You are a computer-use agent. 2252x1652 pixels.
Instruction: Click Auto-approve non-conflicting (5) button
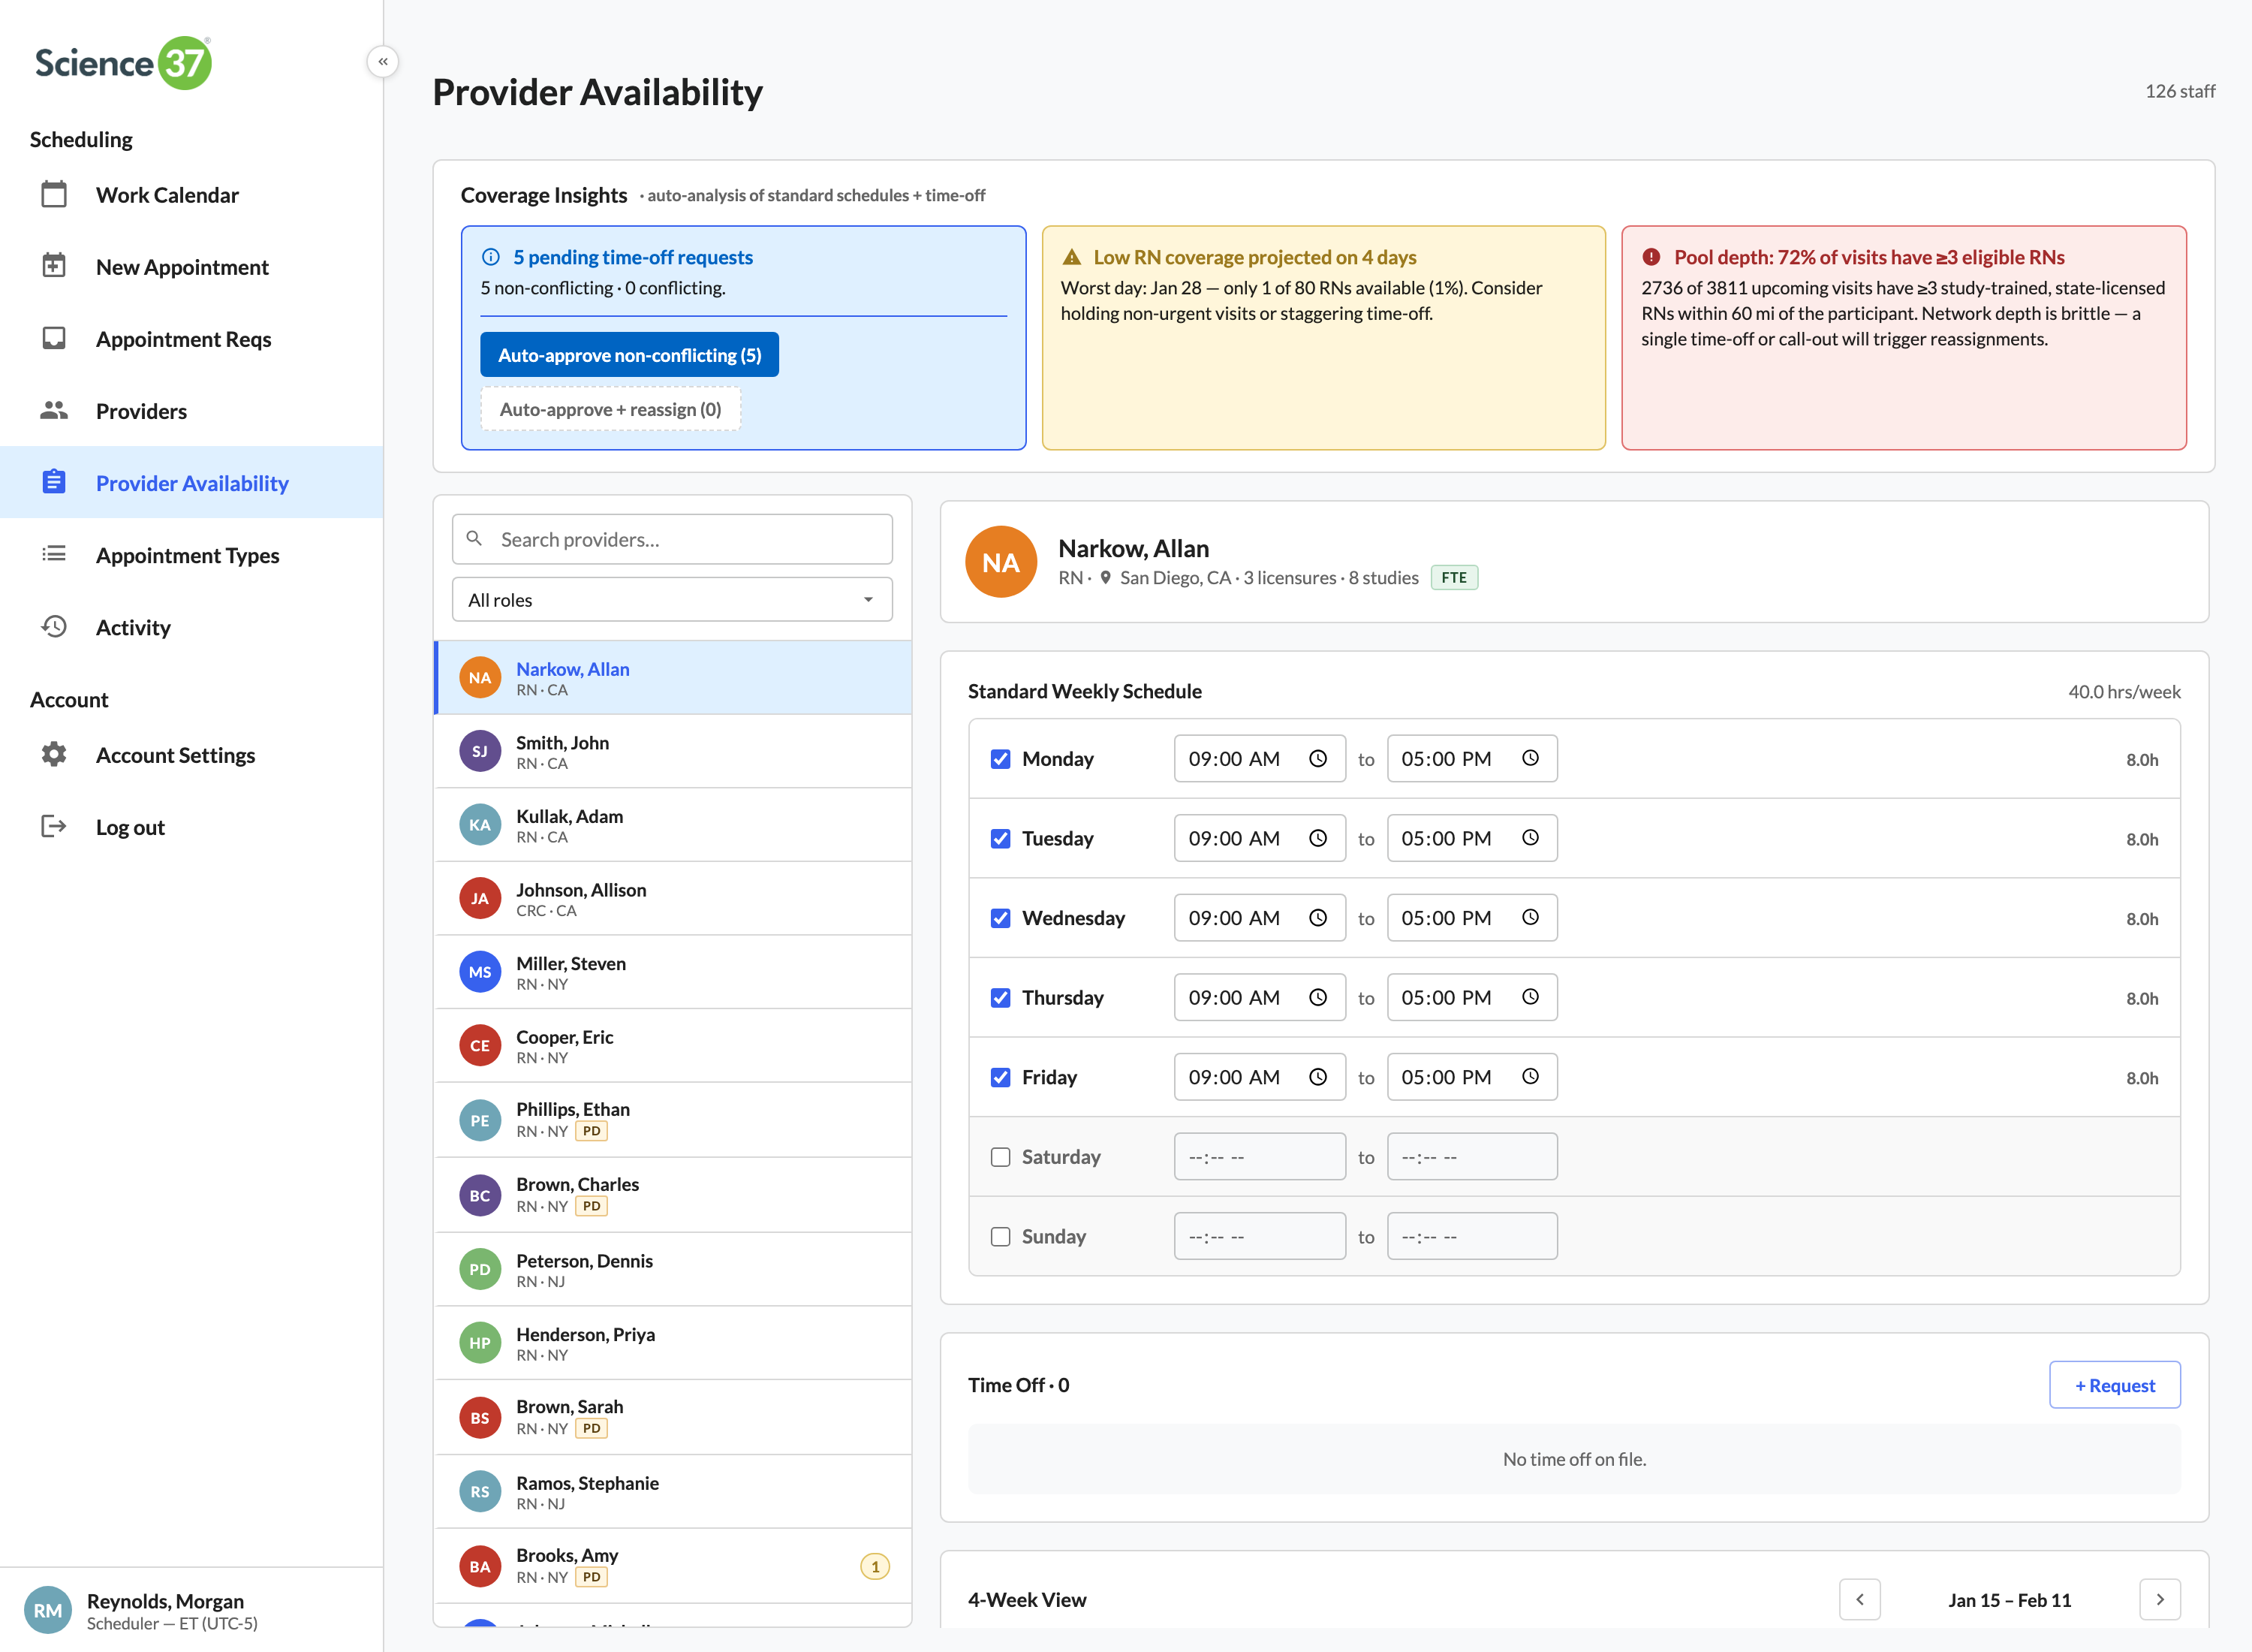click(629, 354)
